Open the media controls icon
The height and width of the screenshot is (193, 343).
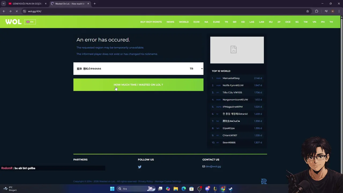[326, 11]
